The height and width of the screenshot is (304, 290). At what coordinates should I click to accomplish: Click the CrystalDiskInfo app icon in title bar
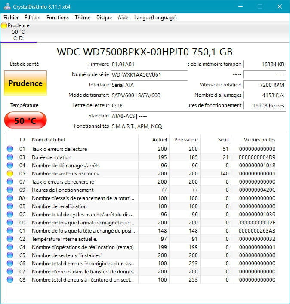[x=7, y=6]
